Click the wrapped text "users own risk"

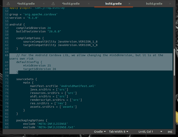(x=21, y=59)
